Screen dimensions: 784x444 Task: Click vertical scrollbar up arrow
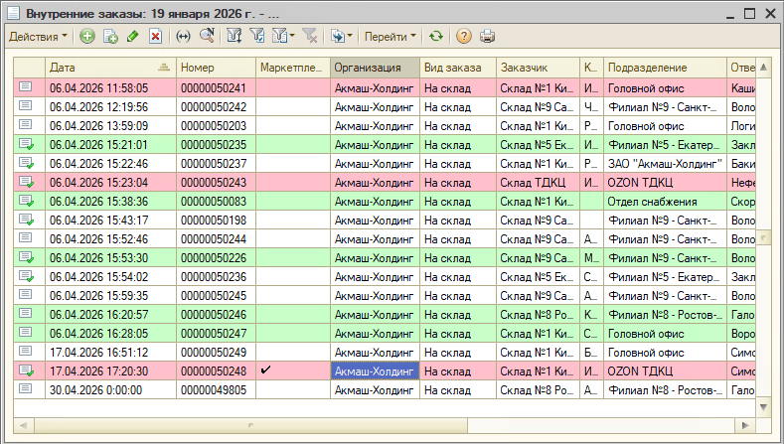pyautogui.click(x=763, y=67)
